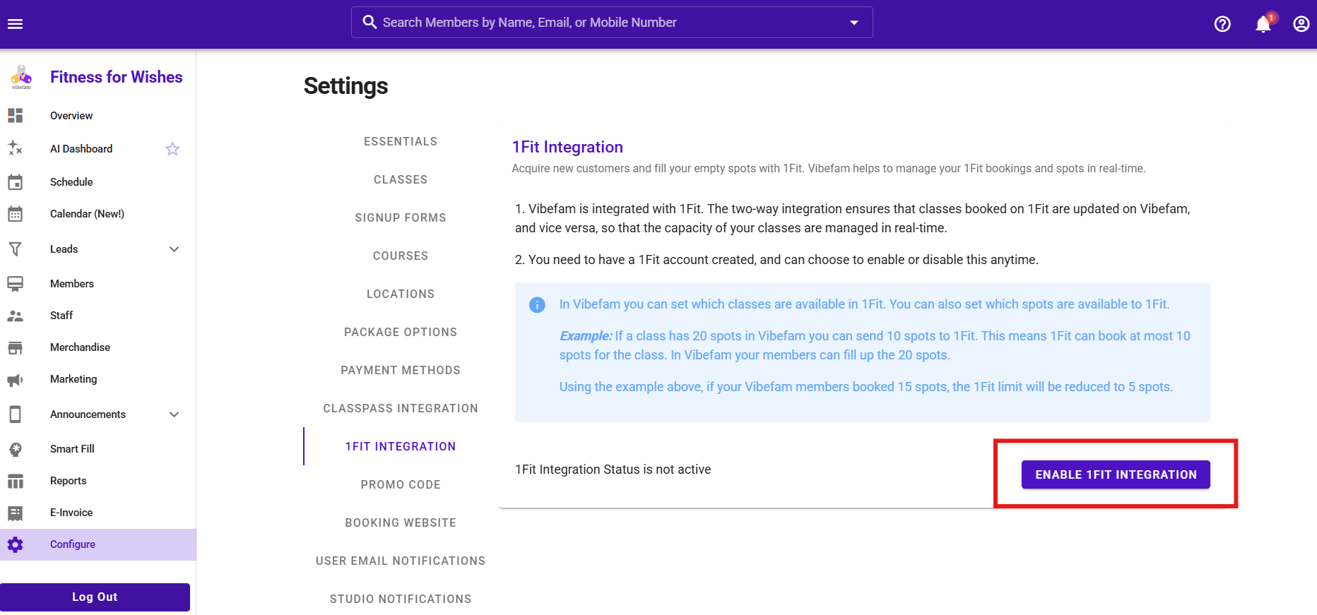1317x615 pixels.
Task: Click the Members card icon
Action: [x=15, y=283]
